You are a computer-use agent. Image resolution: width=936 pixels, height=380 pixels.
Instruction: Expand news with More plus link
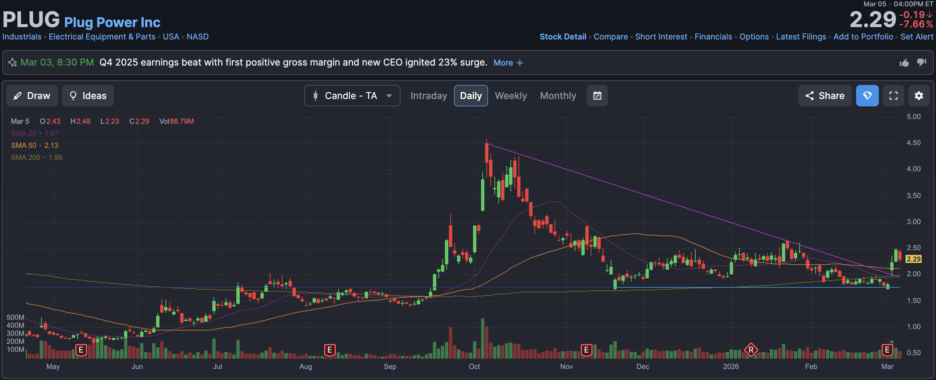[508, 63]
